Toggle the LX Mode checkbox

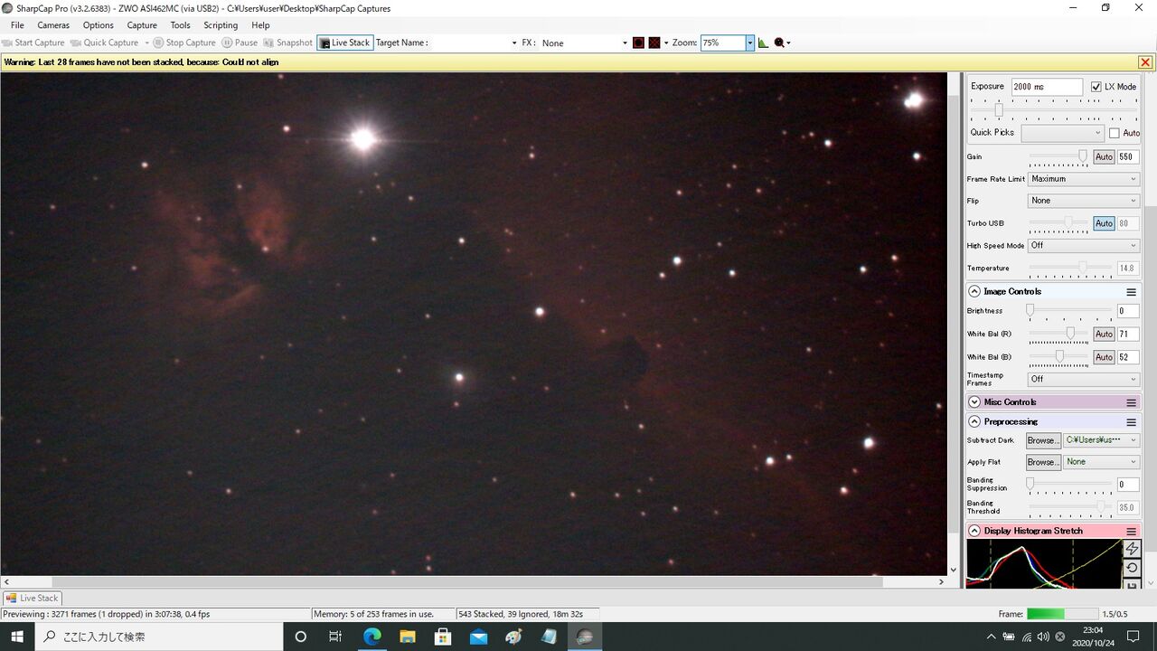(x=1096, y=87)
